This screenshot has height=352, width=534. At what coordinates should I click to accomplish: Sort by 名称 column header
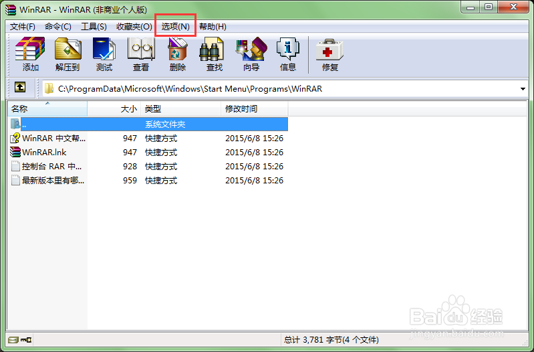coord(47,109)
